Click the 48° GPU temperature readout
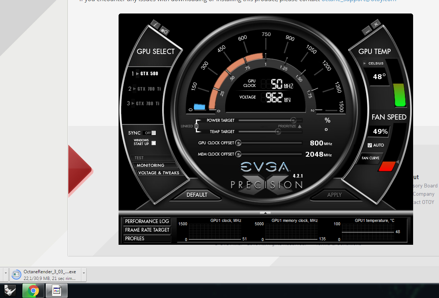 (x=379, y=77)
